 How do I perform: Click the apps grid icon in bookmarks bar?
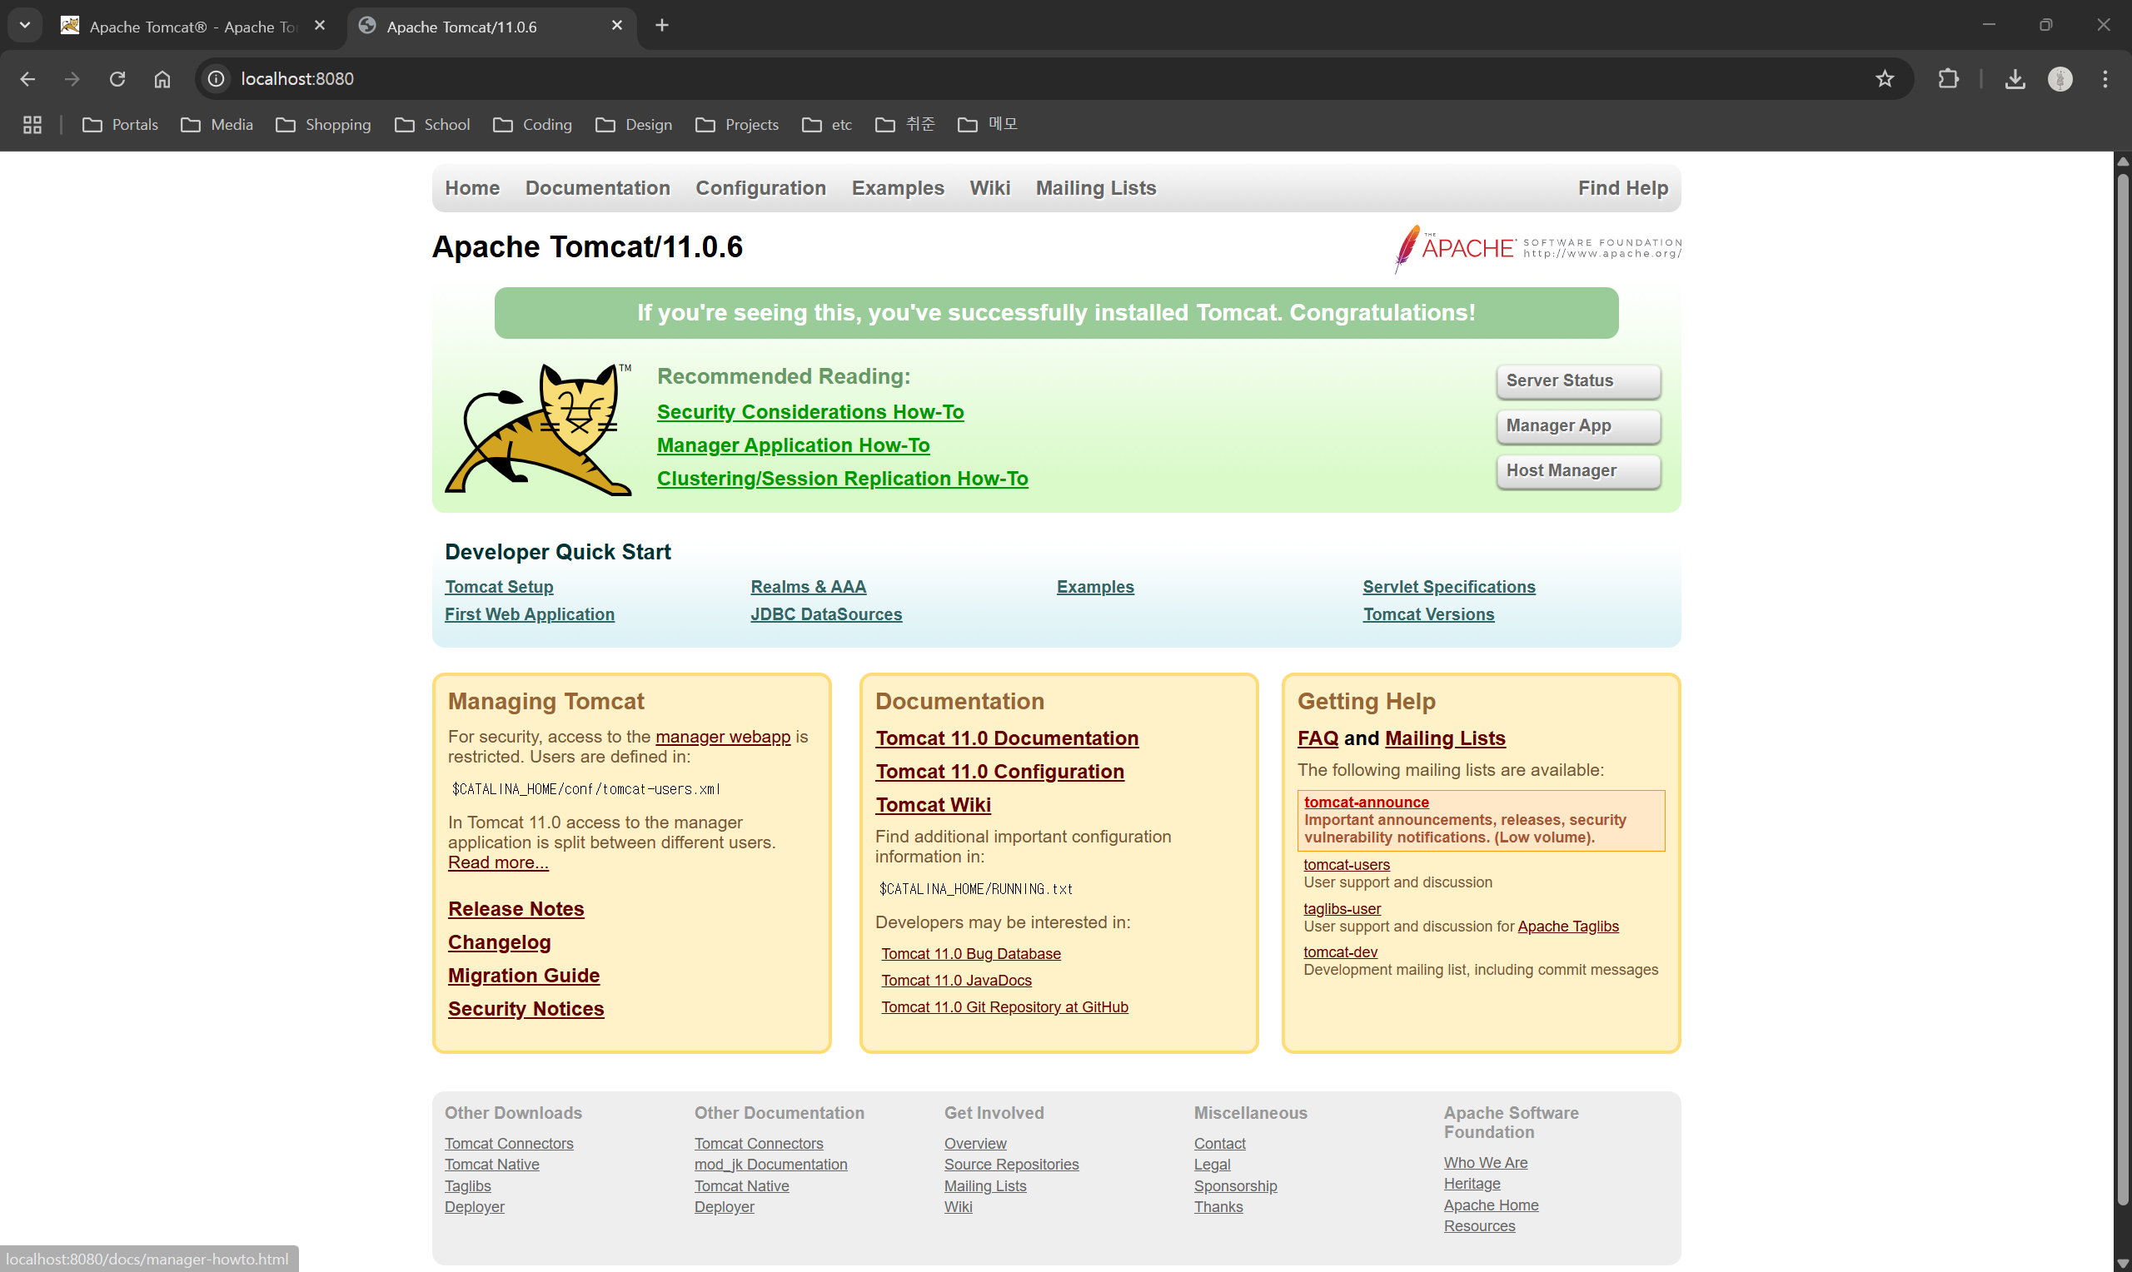[32, 124]
